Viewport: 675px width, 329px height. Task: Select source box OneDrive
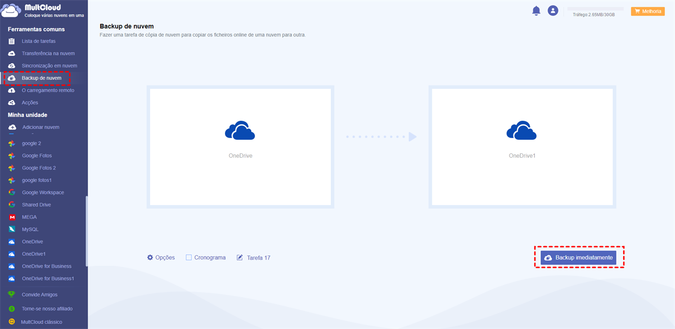[x=240, y=147]
